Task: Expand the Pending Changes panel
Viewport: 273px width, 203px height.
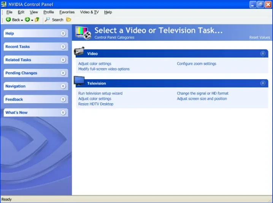Action: click(x=63, y=73)
